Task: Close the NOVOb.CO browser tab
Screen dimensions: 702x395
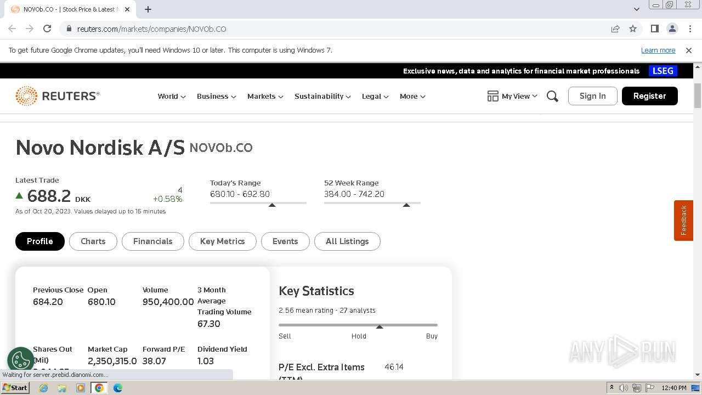Action: click(127, 9)
